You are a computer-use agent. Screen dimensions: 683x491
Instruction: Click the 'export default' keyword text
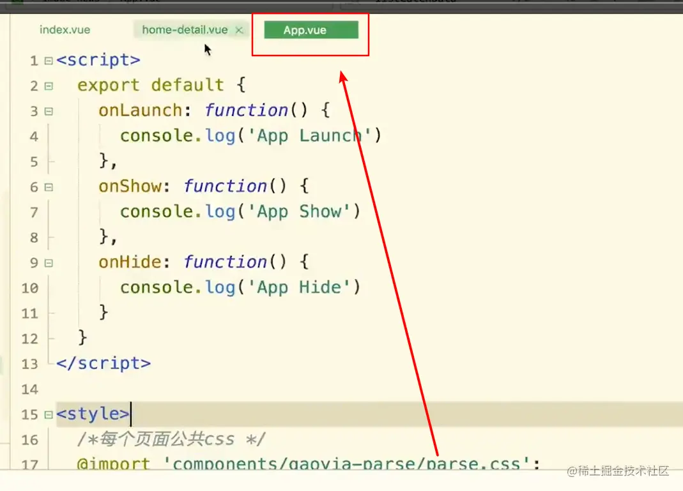[x=151, y=85]
